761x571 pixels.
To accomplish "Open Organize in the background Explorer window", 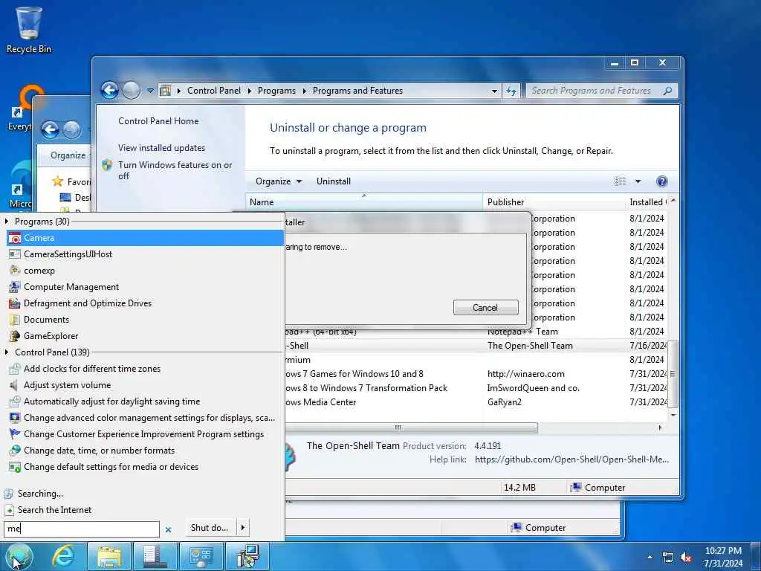I will [68, 155].
